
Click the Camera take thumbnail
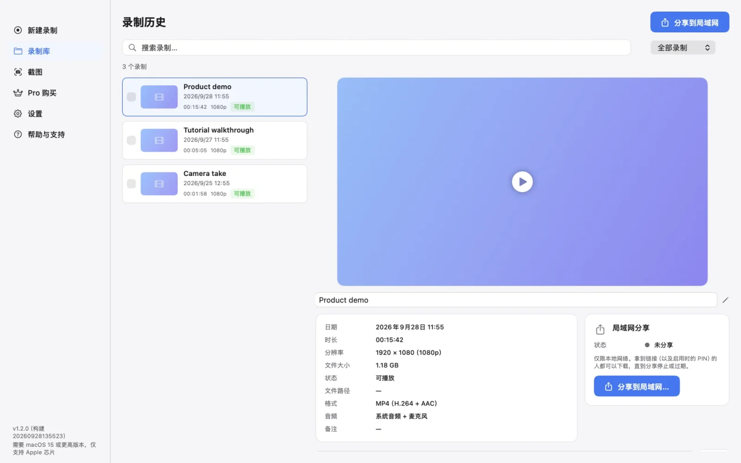(159, 184)
